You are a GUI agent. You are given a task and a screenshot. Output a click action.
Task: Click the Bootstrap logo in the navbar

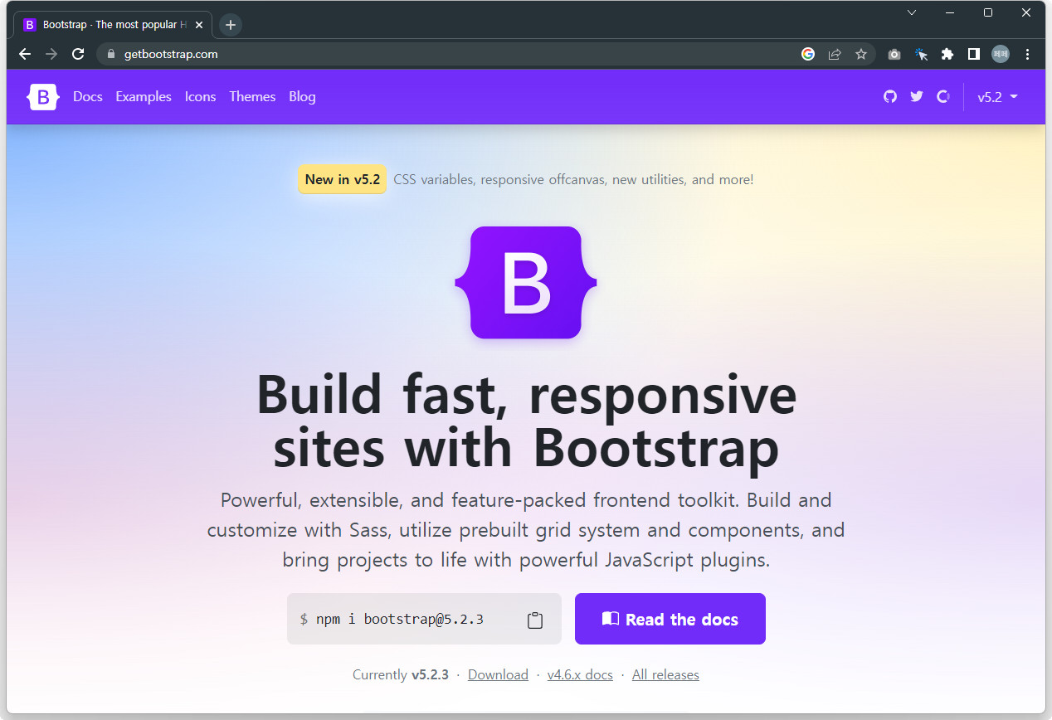tap(42, 96)
